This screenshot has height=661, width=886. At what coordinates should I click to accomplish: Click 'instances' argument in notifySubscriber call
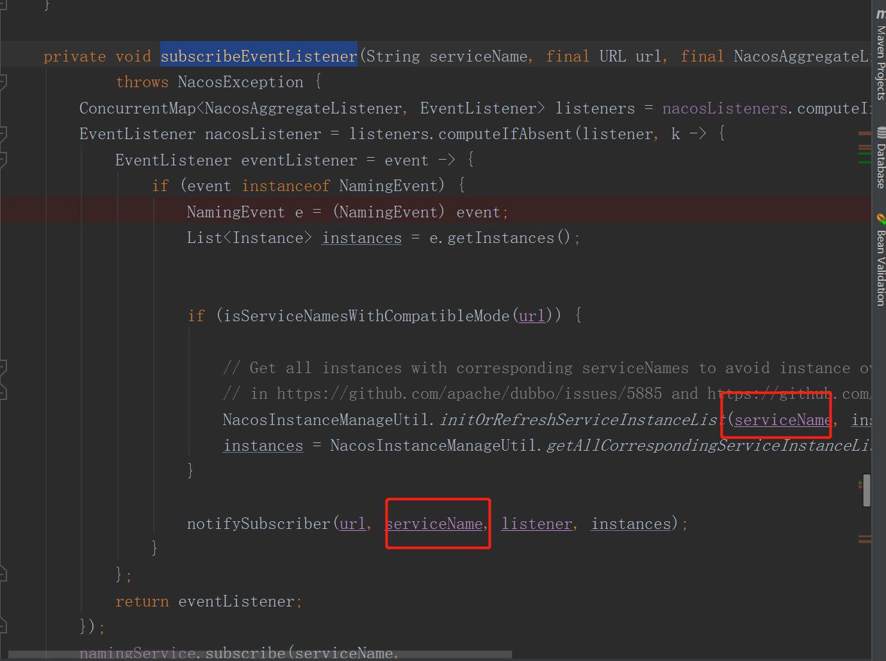coord(631,524)
